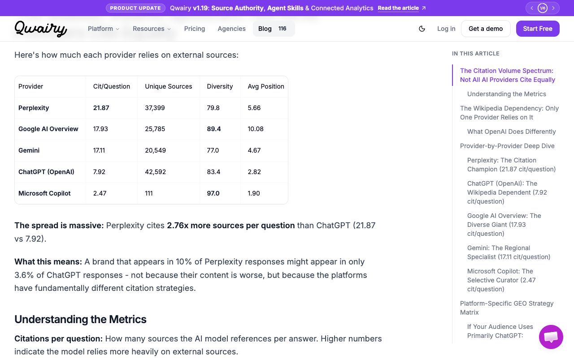Click the 1/6 banner progress indicator
This screenshot has height=358, width=574.
click(x=543, y=8)
